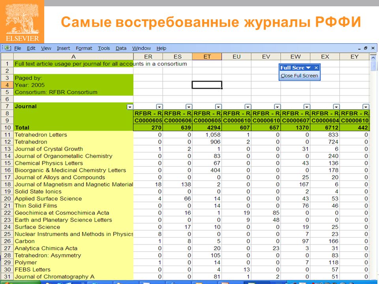Select column ER header

[x=148, y=56]
